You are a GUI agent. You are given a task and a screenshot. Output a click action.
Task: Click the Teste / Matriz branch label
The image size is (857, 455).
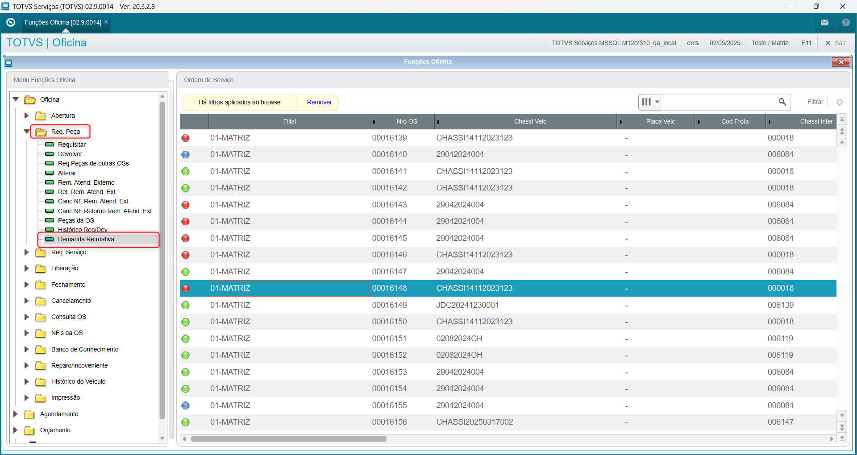tap(770, 43)
